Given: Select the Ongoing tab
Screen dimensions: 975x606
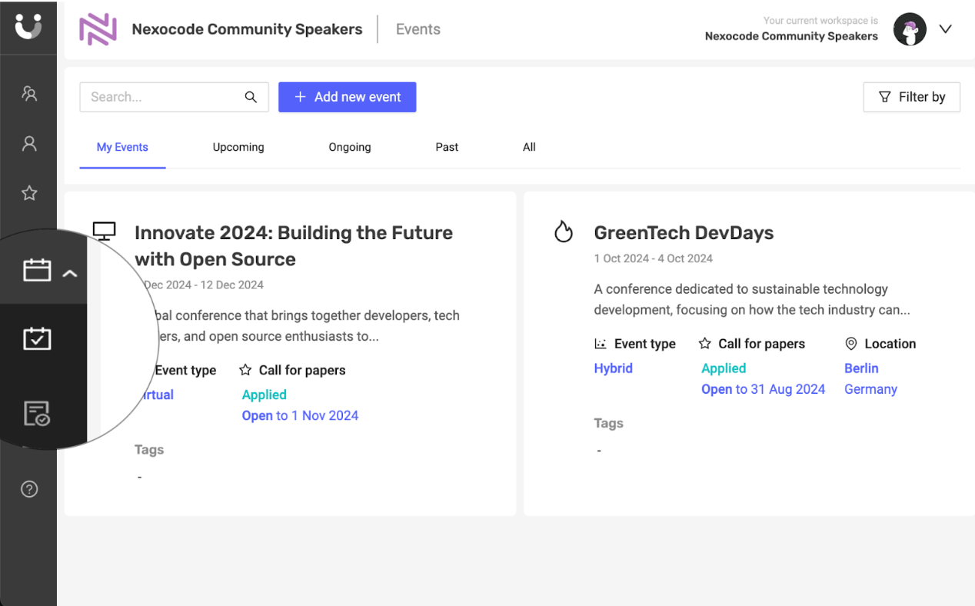Looking at the screenshot, I should point(350,147).
